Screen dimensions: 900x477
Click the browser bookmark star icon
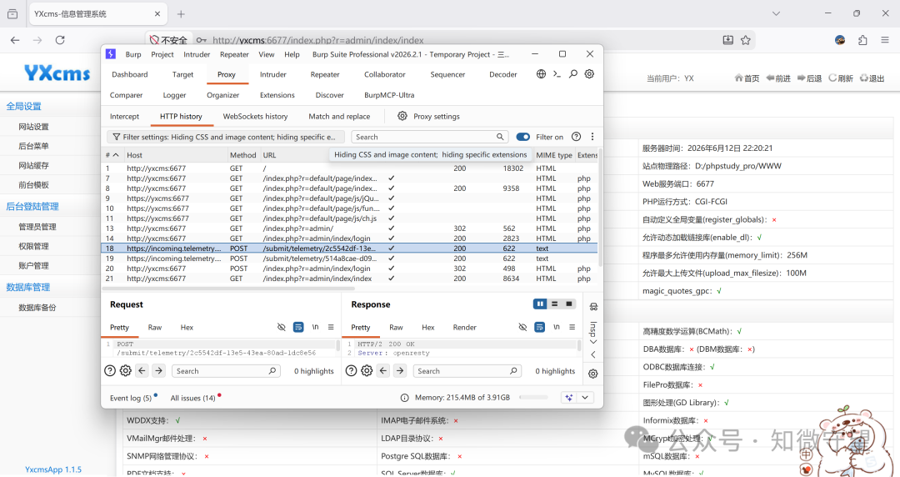[746, 40]
